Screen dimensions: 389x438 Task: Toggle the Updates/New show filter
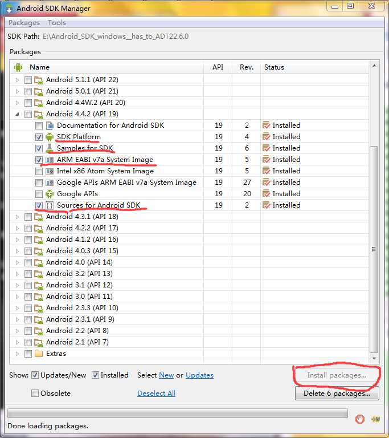point(35,375)
